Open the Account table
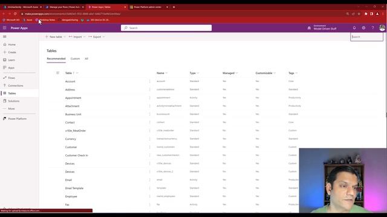 coord(70,81)
